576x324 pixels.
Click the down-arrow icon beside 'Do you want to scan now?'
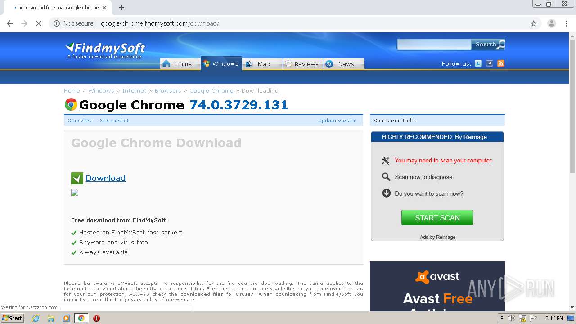click(386, 193)
